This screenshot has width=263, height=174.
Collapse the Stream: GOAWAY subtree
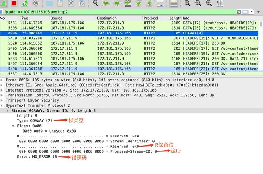[x=7, y=110]
